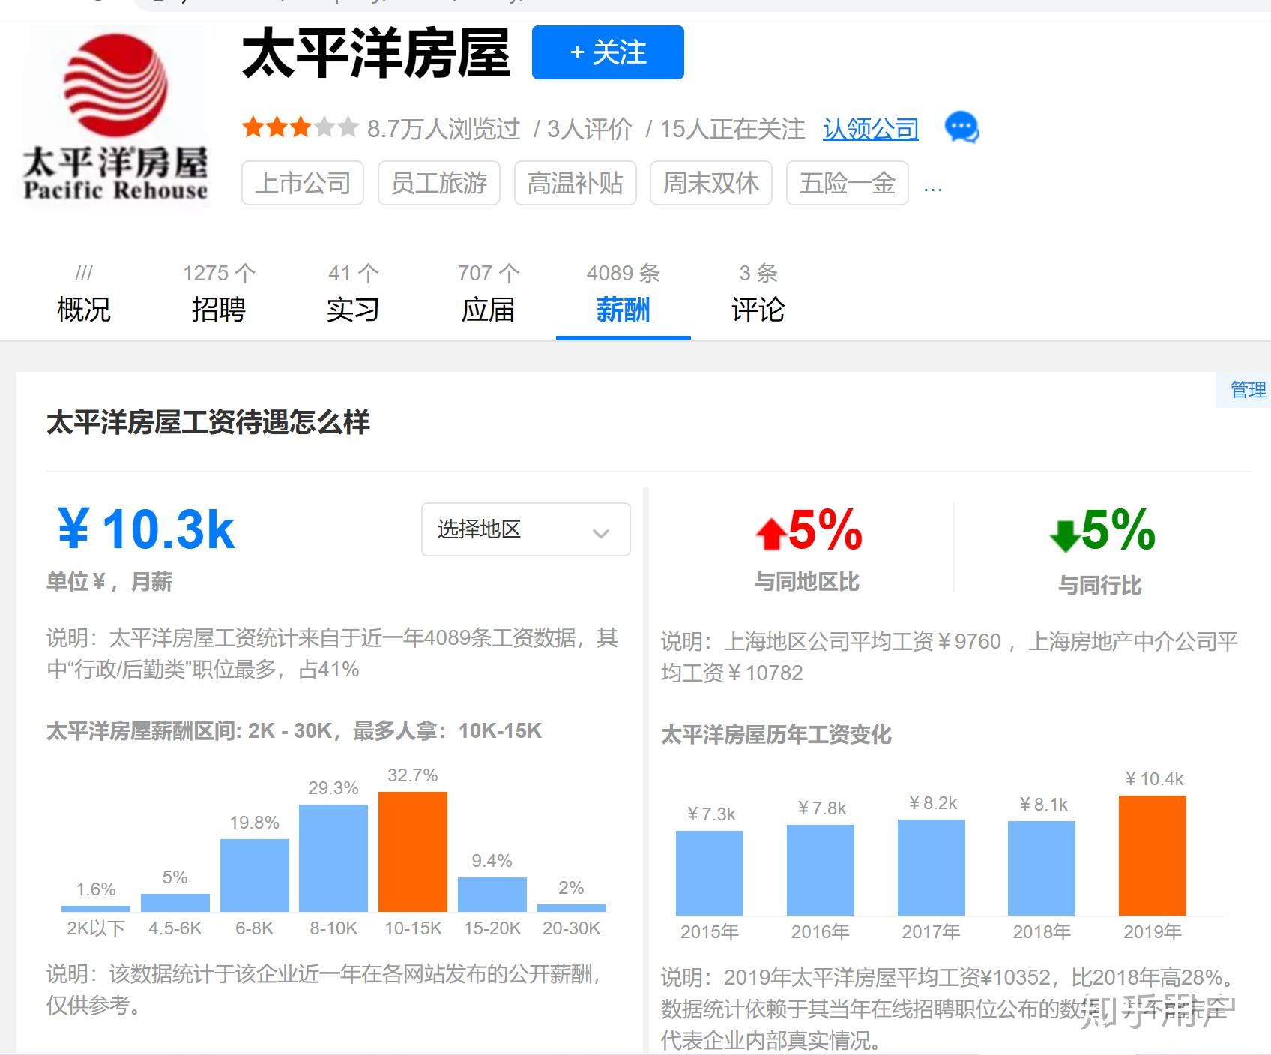This screenshot has height=1055, width=1271.
Task: Click the red up arrow icon
Action: click(x=771, y=534)
